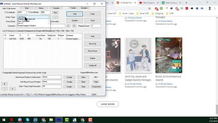
Task: Open the Google dropdown button in Auto Mouse Click
Action: (x=84, y=8)
